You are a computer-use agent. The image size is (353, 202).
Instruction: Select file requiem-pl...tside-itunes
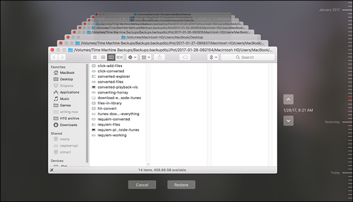tap(118, 130)
